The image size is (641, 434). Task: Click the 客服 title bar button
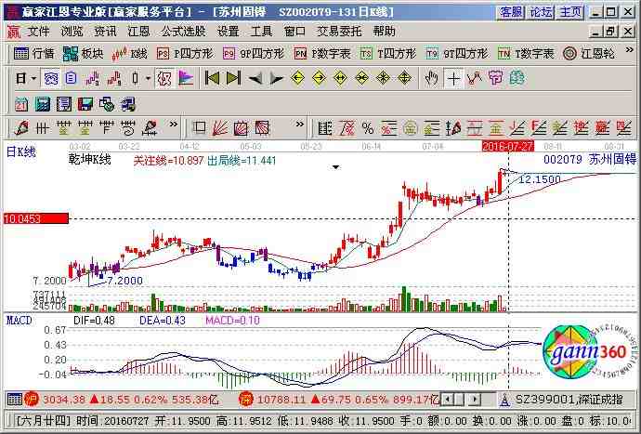click(511, 12)
